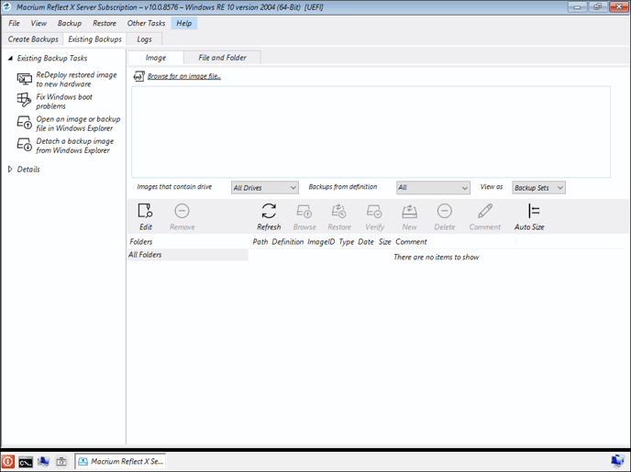This screenshot has width=631, height=472.
Task: Open the View menu
Action: point(39,23)
